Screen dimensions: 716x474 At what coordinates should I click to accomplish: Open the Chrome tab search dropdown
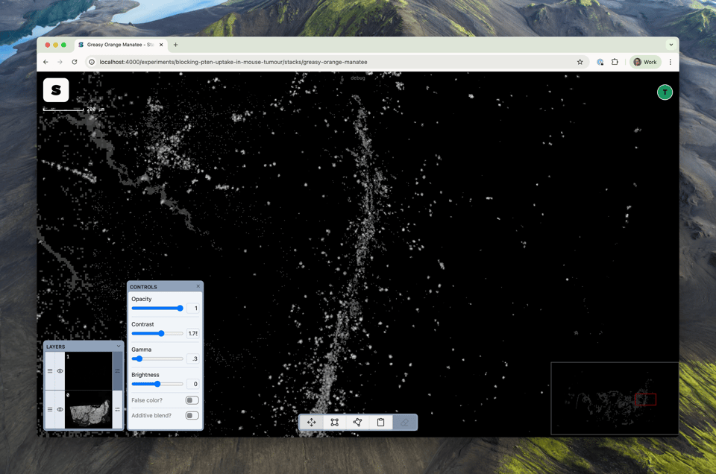coord(671,45)
